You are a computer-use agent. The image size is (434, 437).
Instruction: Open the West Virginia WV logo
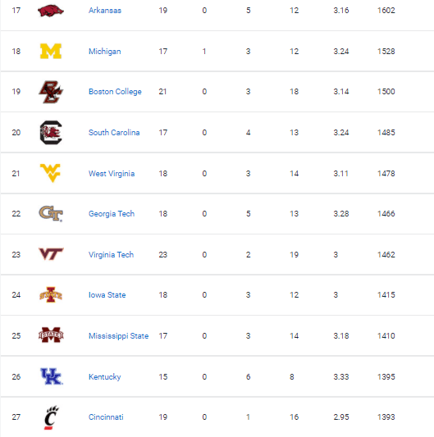coord(51,173)
